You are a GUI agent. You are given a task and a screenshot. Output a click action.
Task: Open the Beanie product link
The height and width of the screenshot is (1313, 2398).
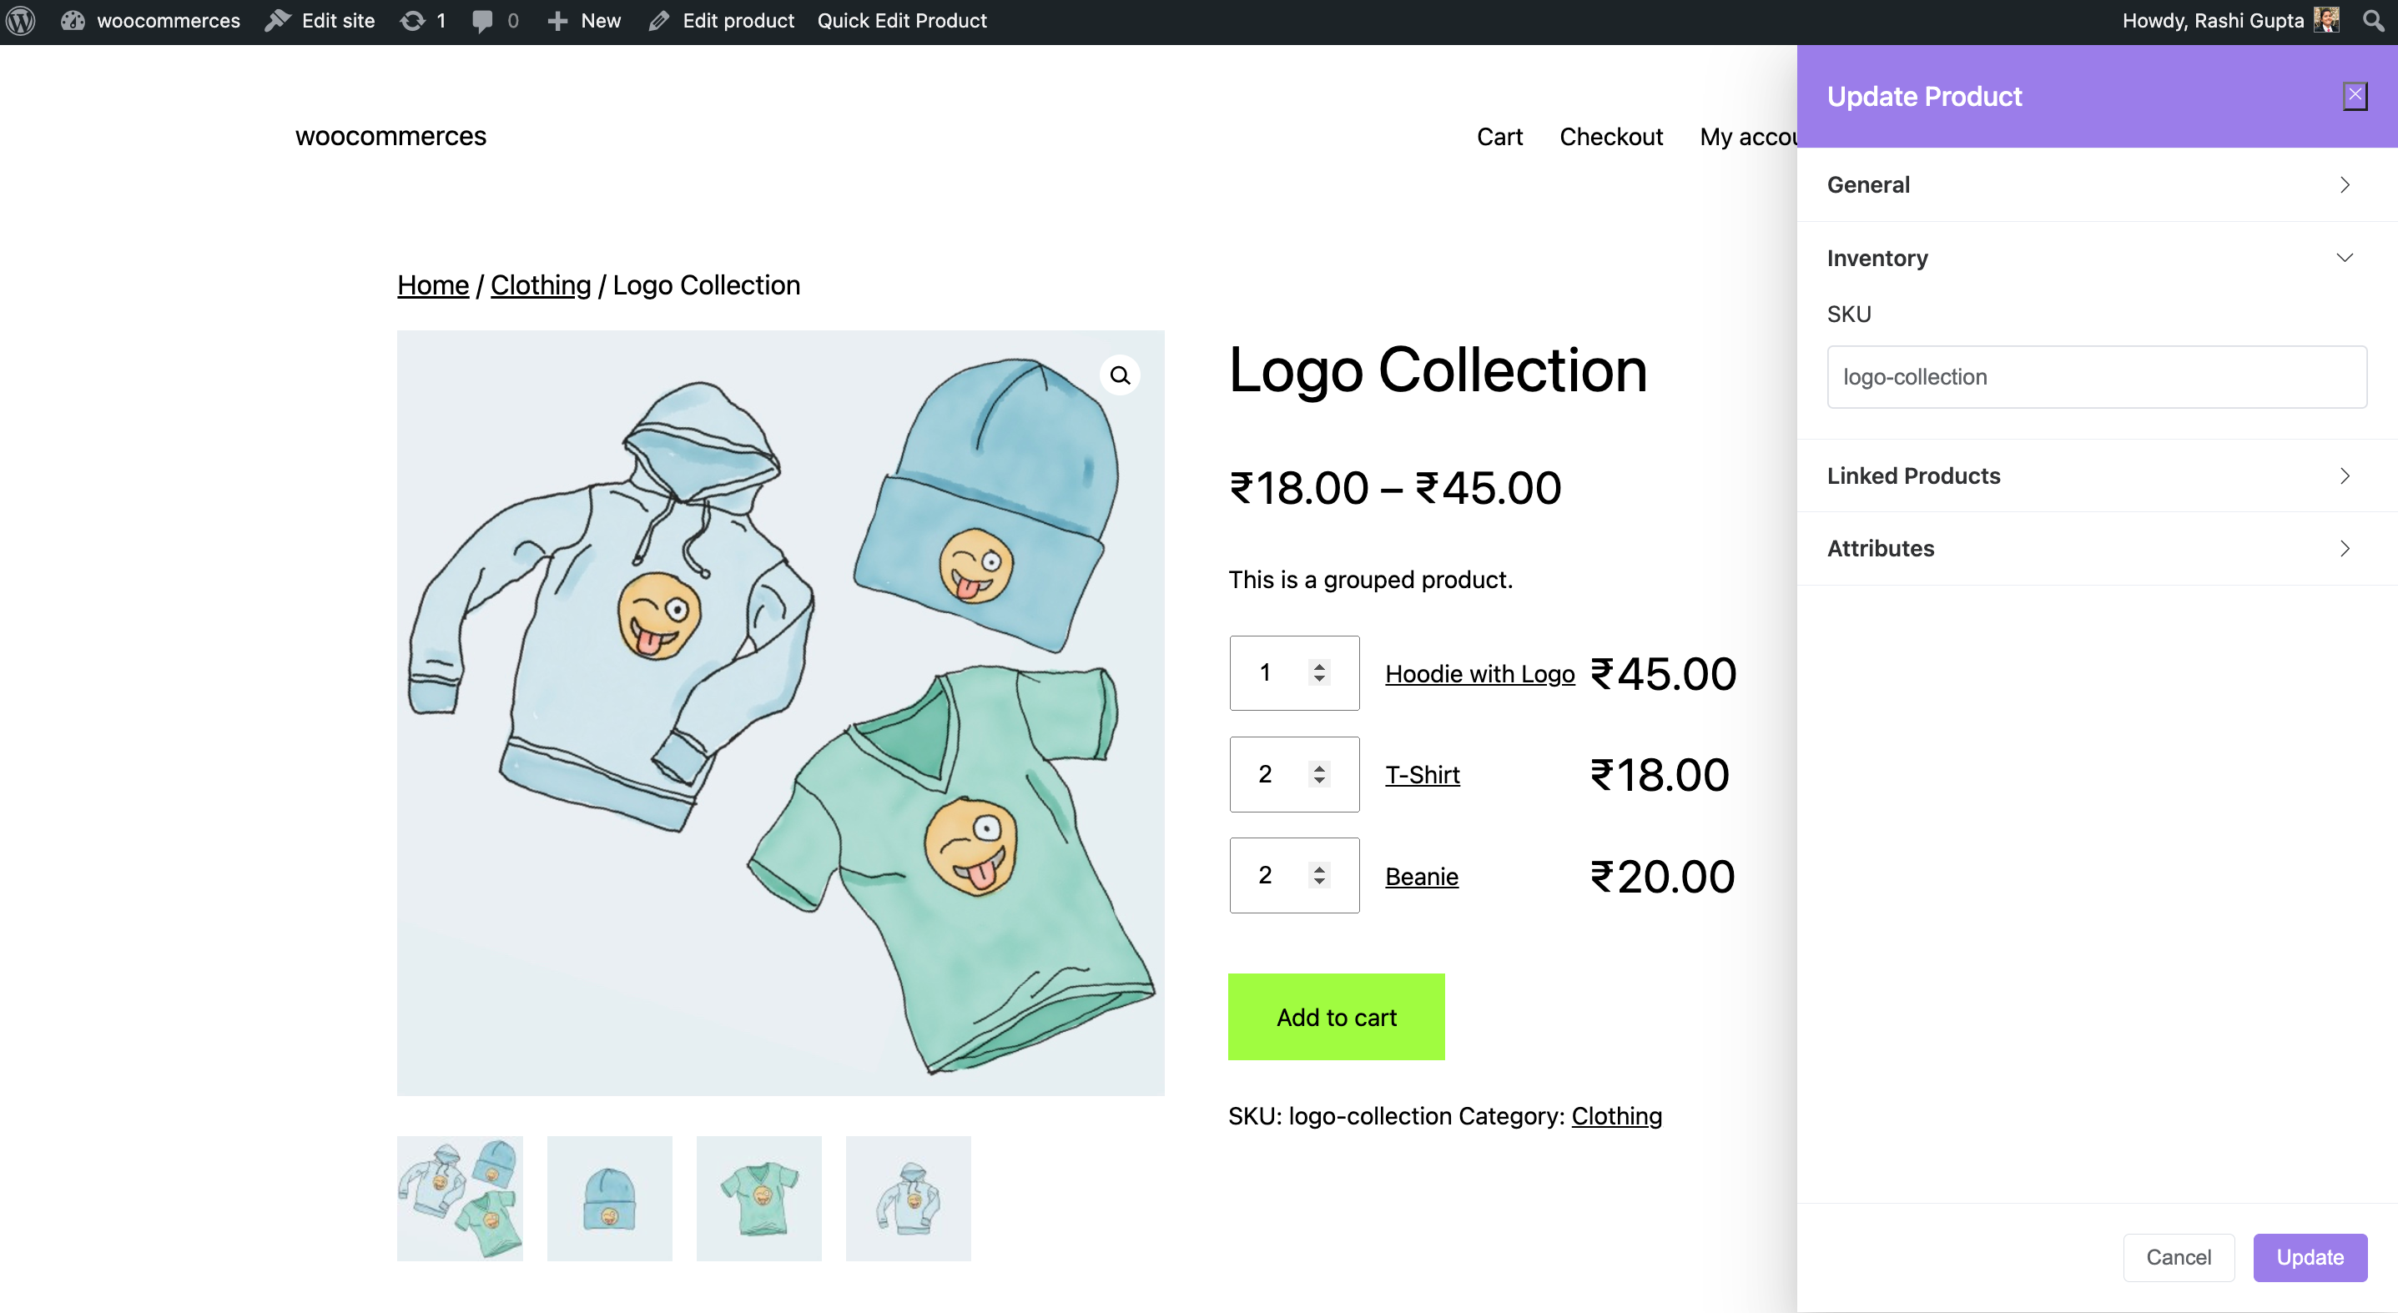[x=1422, y=877]
